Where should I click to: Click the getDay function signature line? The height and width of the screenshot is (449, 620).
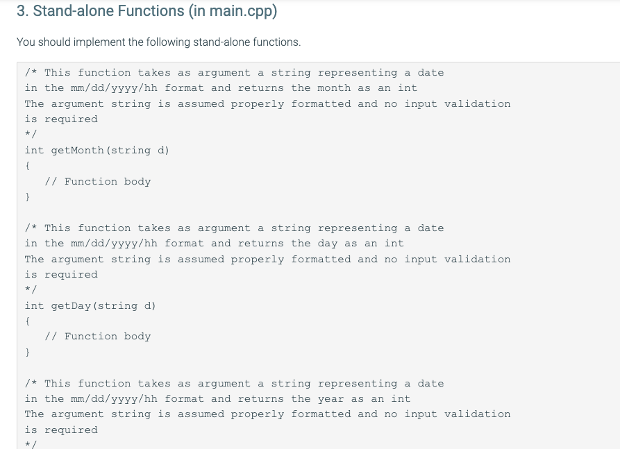(90, 306)
